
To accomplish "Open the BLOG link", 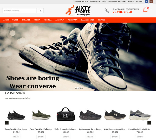I will click(x=104, y=2).
